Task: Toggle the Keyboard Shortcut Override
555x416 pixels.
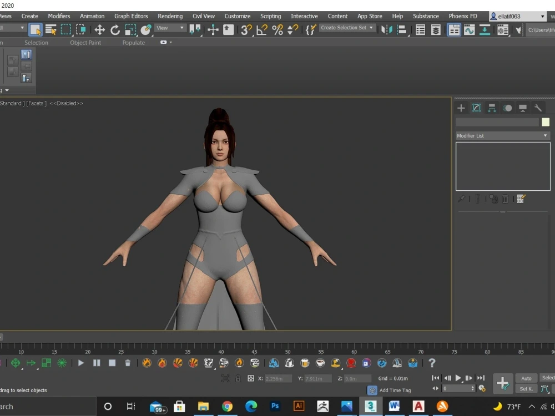Action: [228, 30]
